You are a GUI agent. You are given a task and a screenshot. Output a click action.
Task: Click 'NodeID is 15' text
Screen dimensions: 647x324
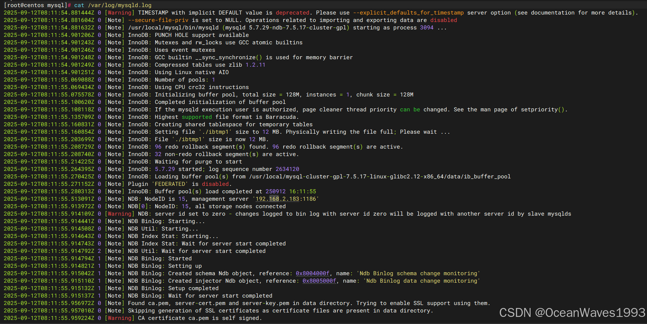coord(165,199)
